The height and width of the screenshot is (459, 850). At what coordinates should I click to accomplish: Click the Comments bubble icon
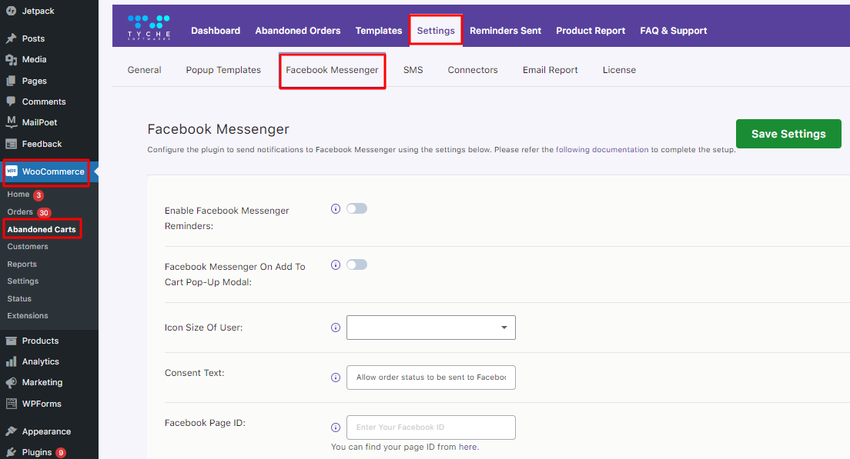(x=11, y=101)
